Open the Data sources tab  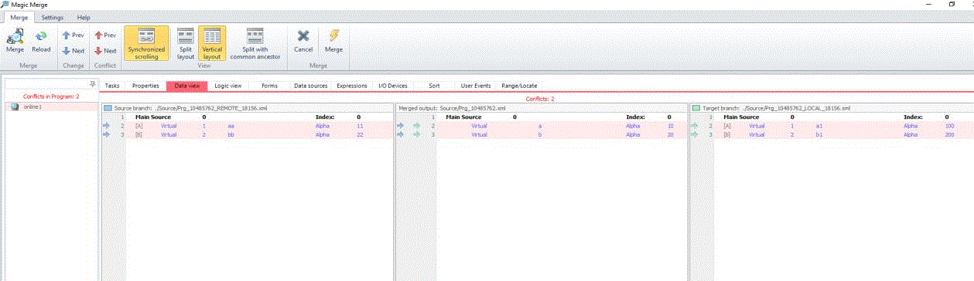click(x=310, y=86)
